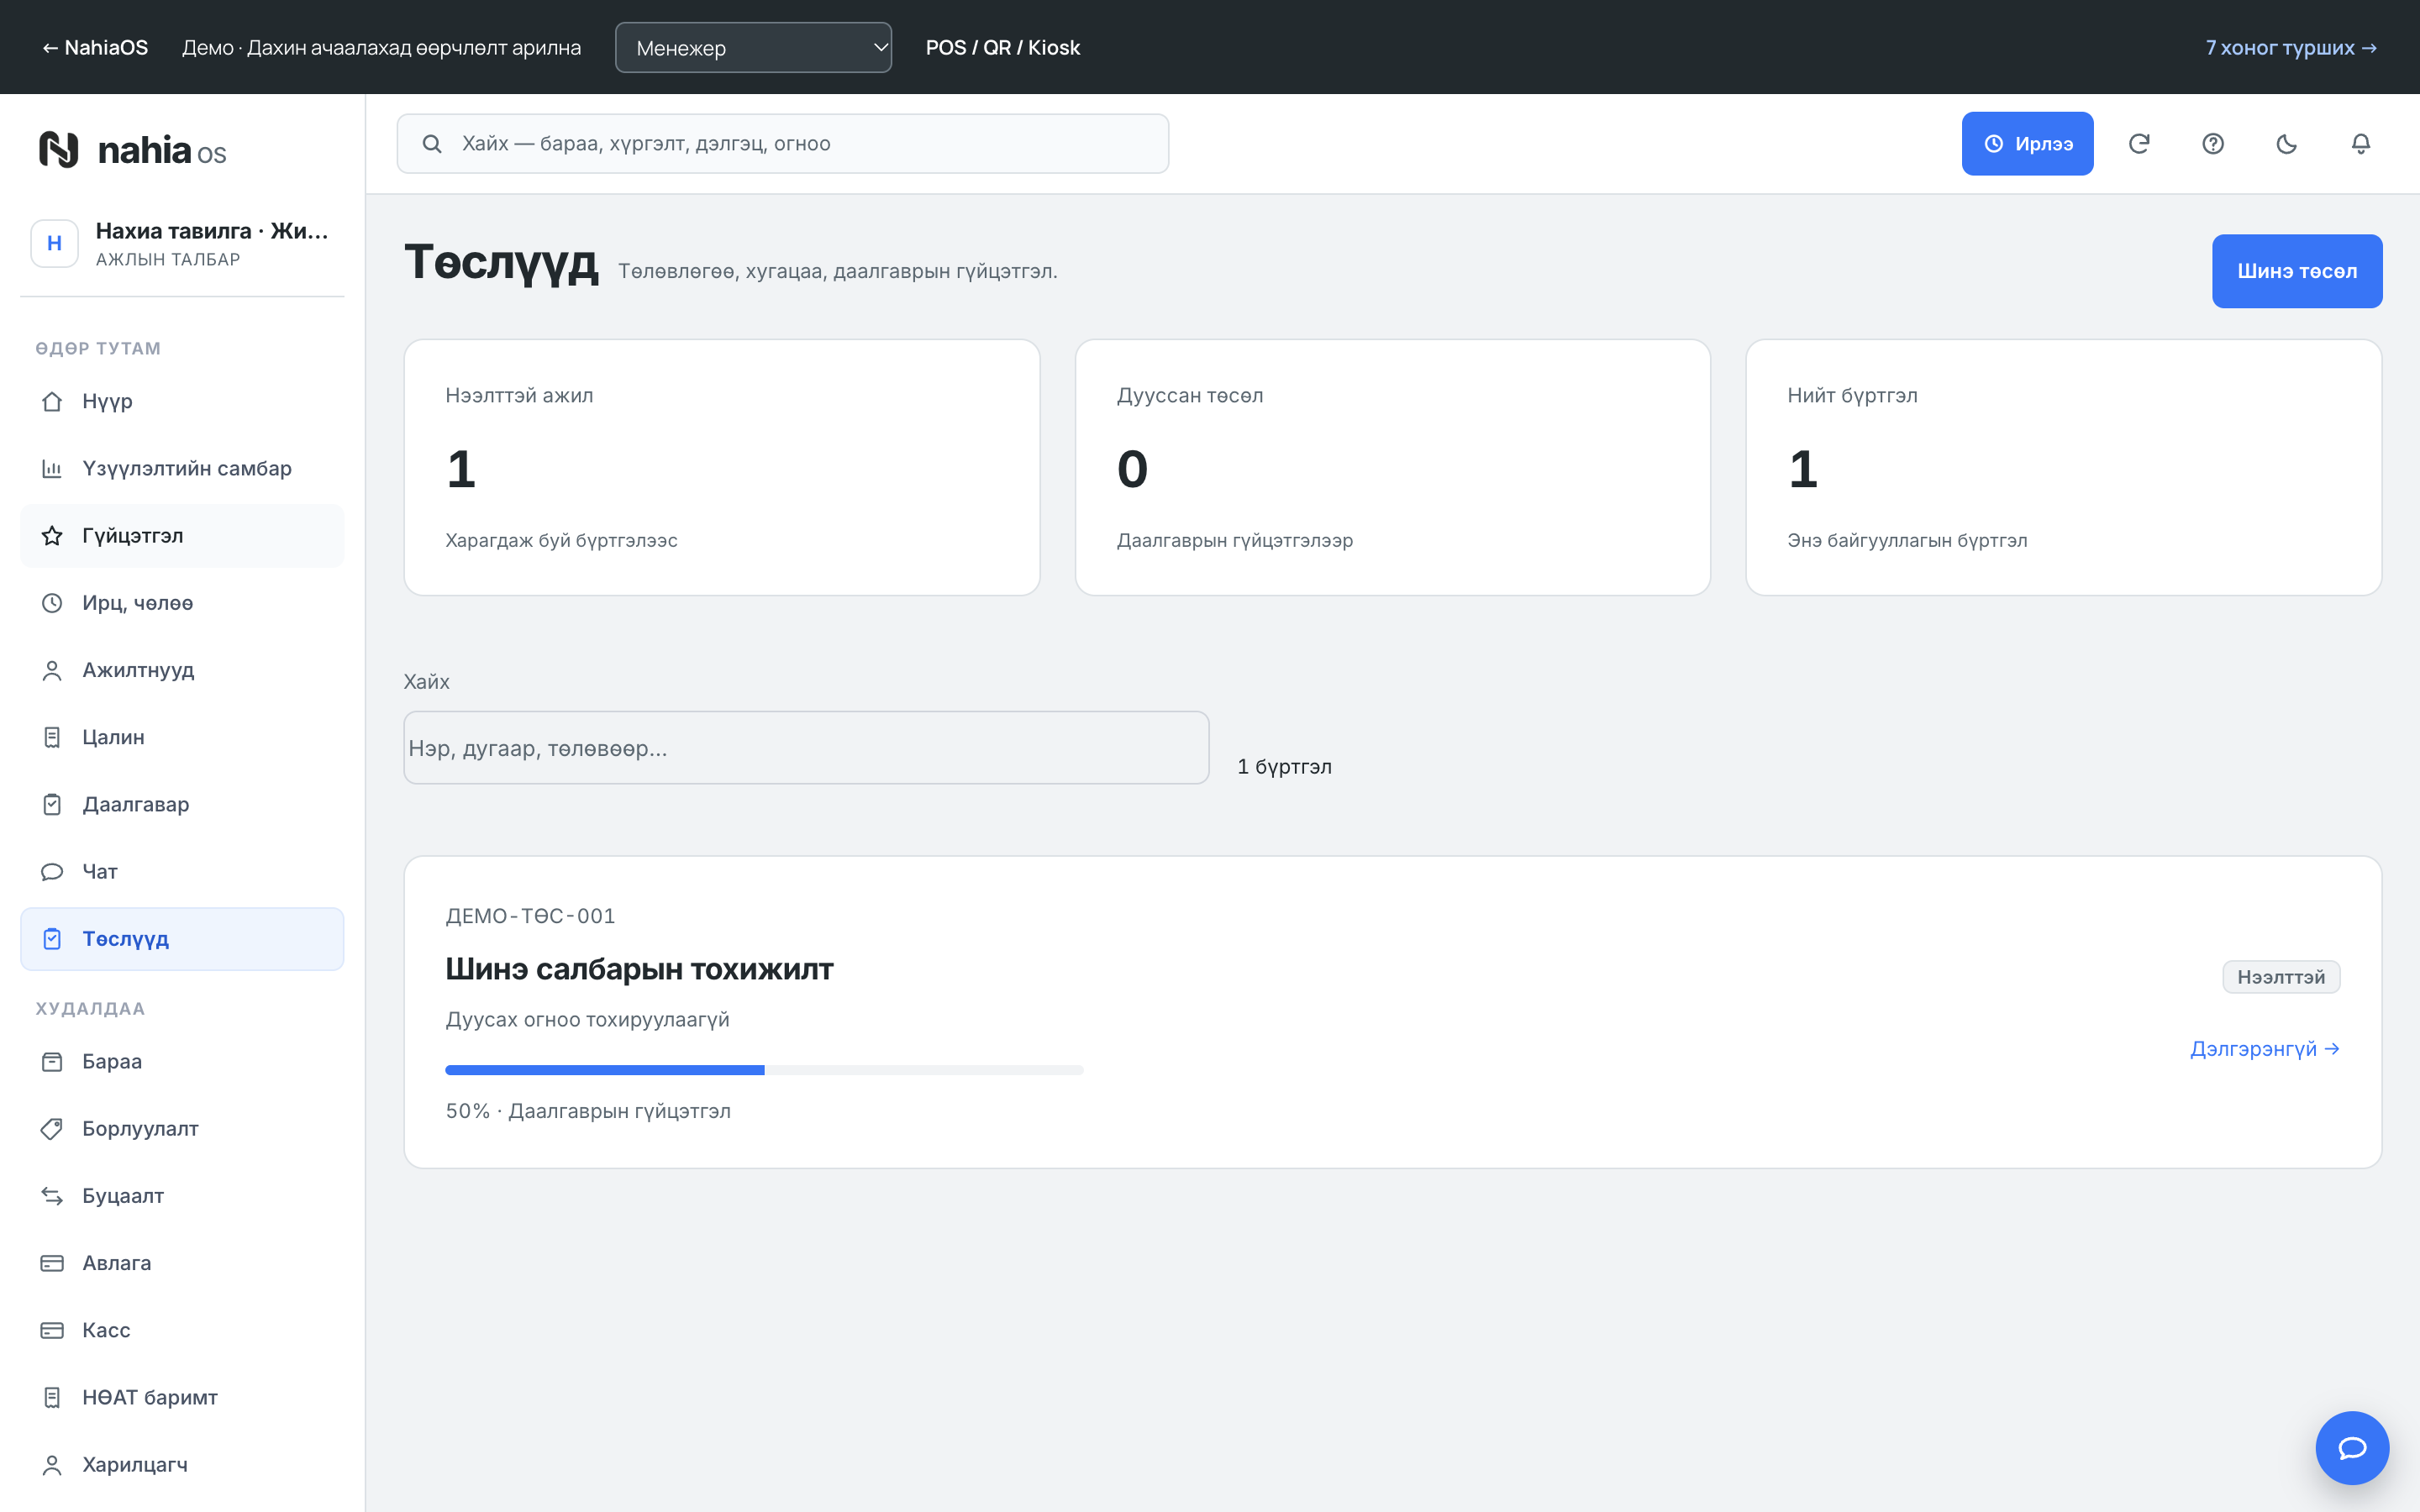The image size is (2420, 1512).
Task: Click the magnifier icon in the search bar
Action: pyautogui.click(x=432, y=144)
